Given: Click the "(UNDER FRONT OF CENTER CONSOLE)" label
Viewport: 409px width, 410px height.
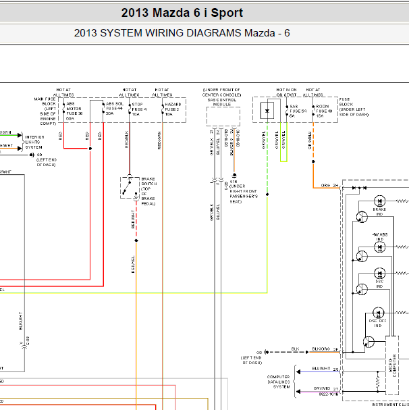Looking at the screenshot, I should point(221,93).
